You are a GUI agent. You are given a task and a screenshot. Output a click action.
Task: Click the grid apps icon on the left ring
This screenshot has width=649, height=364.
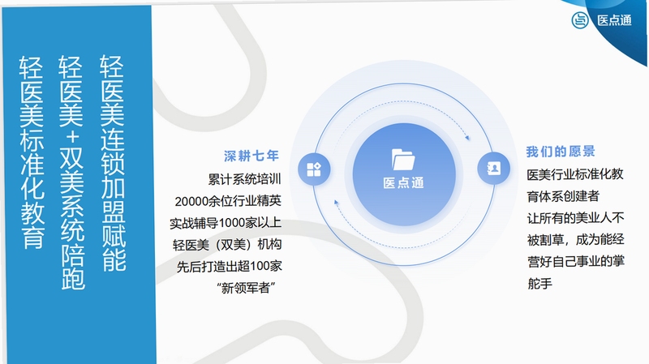[x=314, y=169]
